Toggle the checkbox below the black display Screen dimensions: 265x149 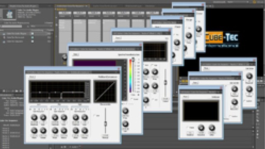pos(188,127)
